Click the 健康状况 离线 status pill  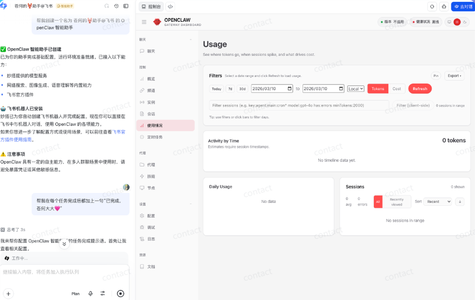426,22
